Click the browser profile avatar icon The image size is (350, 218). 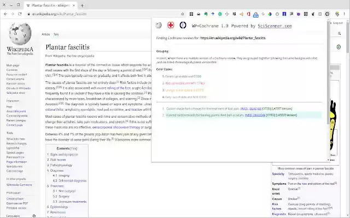(337, 14)
